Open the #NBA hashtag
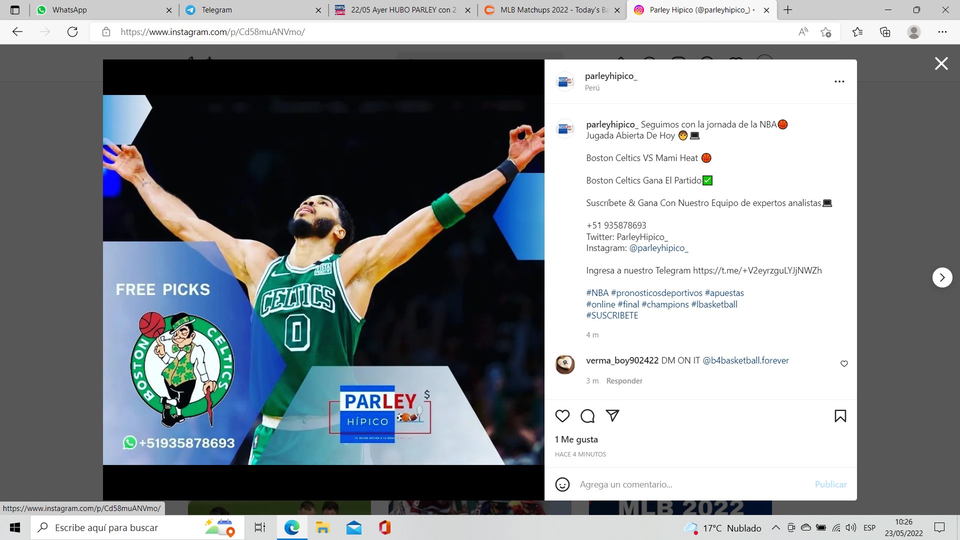The width and height of the screenshot is (960, 540). point(597,293)
